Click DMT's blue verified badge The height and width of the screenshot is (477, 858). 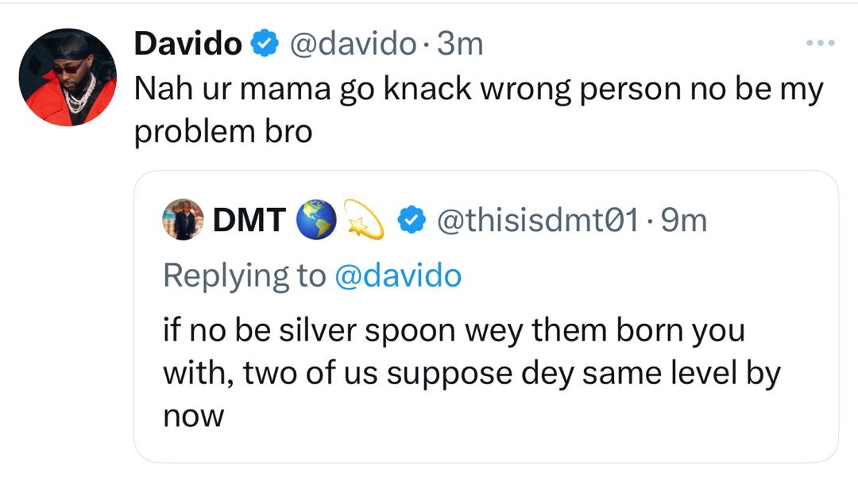point(410,221)
